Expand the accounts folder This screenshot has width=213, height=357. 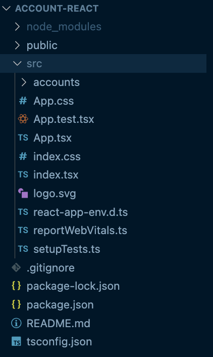tap(24, 82)
